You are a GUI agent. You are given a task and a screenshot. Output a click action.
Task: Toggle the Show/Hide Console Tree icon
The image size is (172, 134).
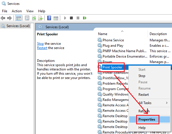pyautogui.click(x=18, y=18)
